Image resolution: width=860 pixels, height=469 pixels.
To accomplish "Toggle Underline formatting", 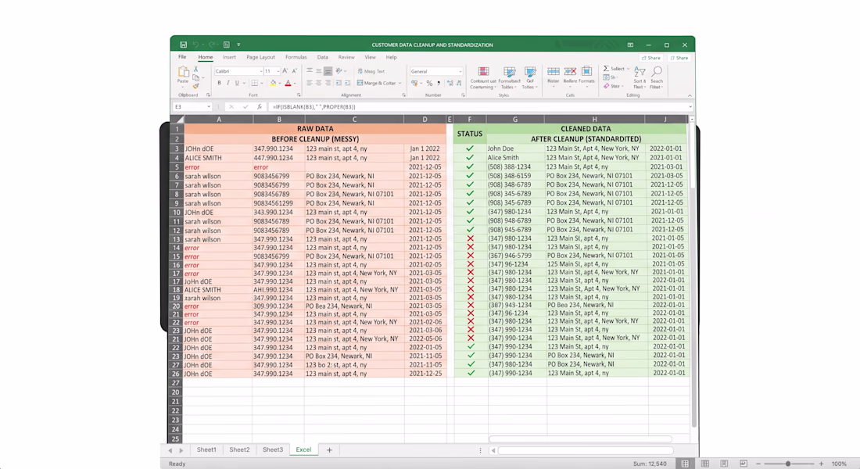I will click(x=237, y=83).
